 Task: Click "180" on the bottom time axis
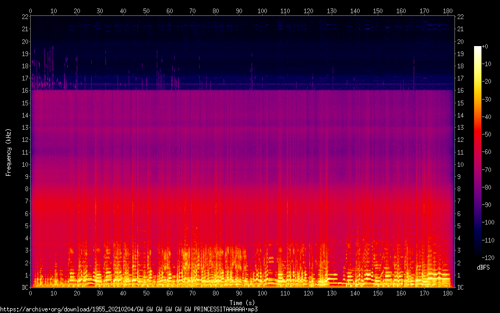pos(448,293)
